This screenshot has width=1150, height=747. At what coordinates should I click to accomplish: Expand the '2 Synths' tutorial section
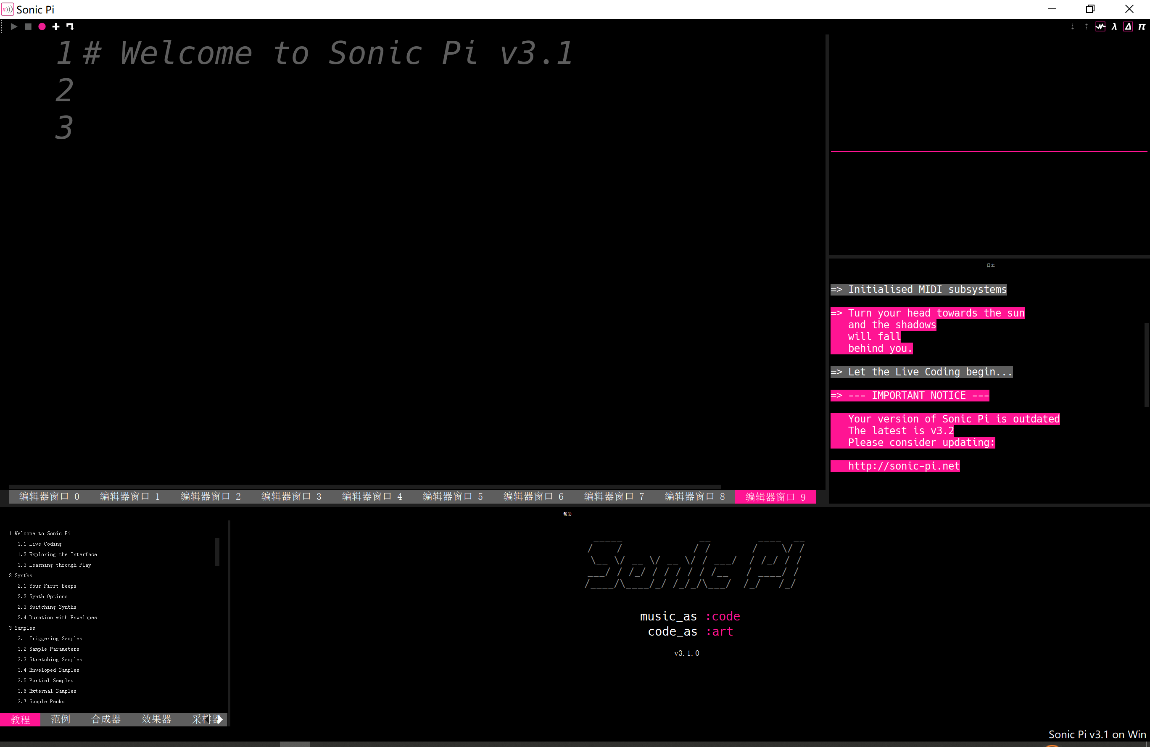21,575
